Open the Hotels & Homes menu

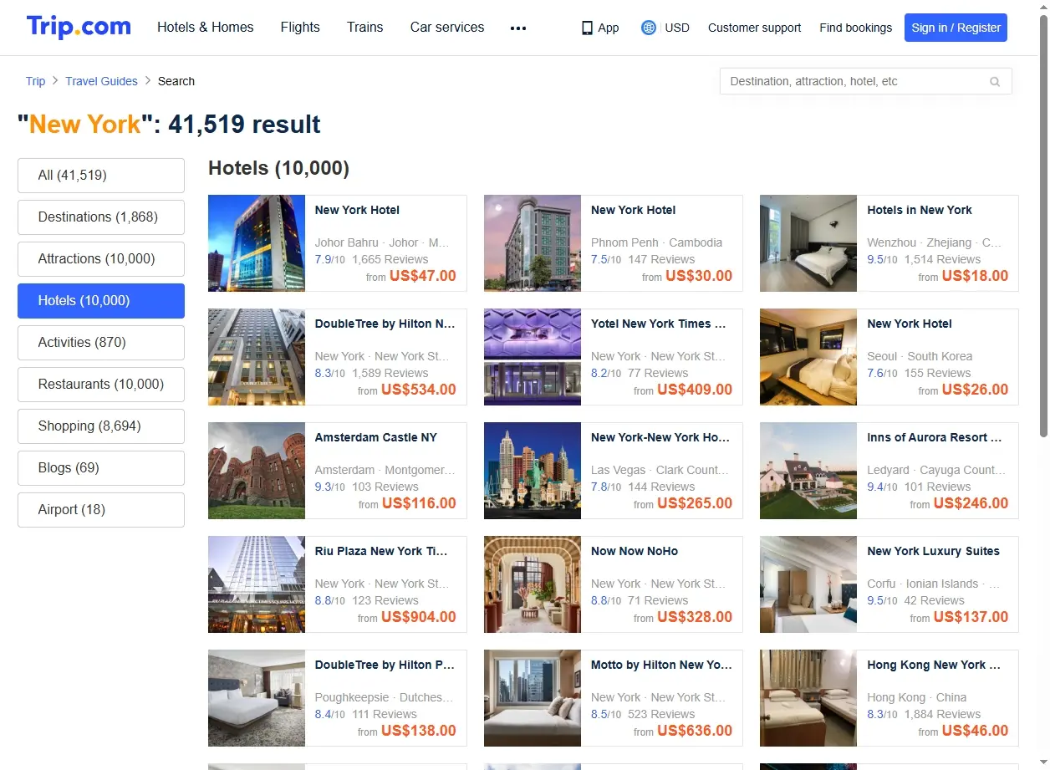206,28
